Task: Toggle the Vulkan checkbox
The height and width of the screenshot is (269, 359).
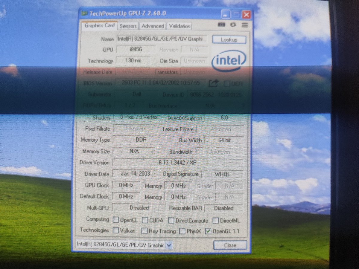Action: pos(116,231)
